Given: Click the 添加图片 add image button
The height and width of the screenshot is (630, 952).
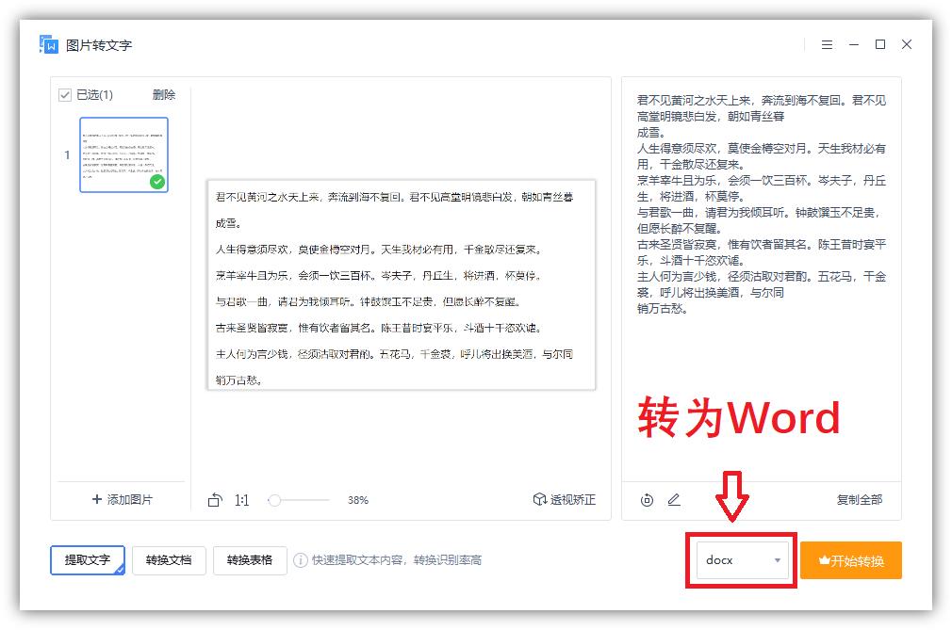Looking at the screenshot, I should pos(123,499).
